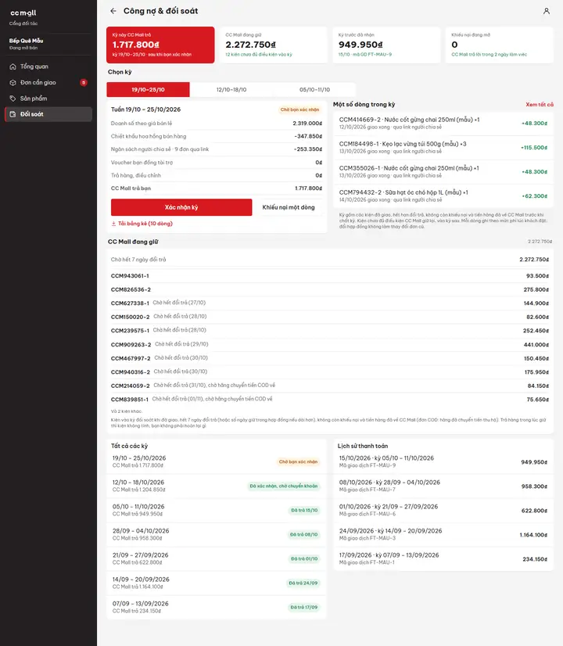Open period 14/09 – 20/09/2026 in Tất cả các kỳ
The width and height of the screenshot is (563, 646).
(x=217, y=583)
